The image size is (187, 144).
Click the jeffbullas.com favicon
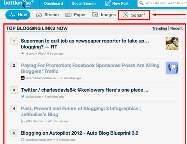23,121
